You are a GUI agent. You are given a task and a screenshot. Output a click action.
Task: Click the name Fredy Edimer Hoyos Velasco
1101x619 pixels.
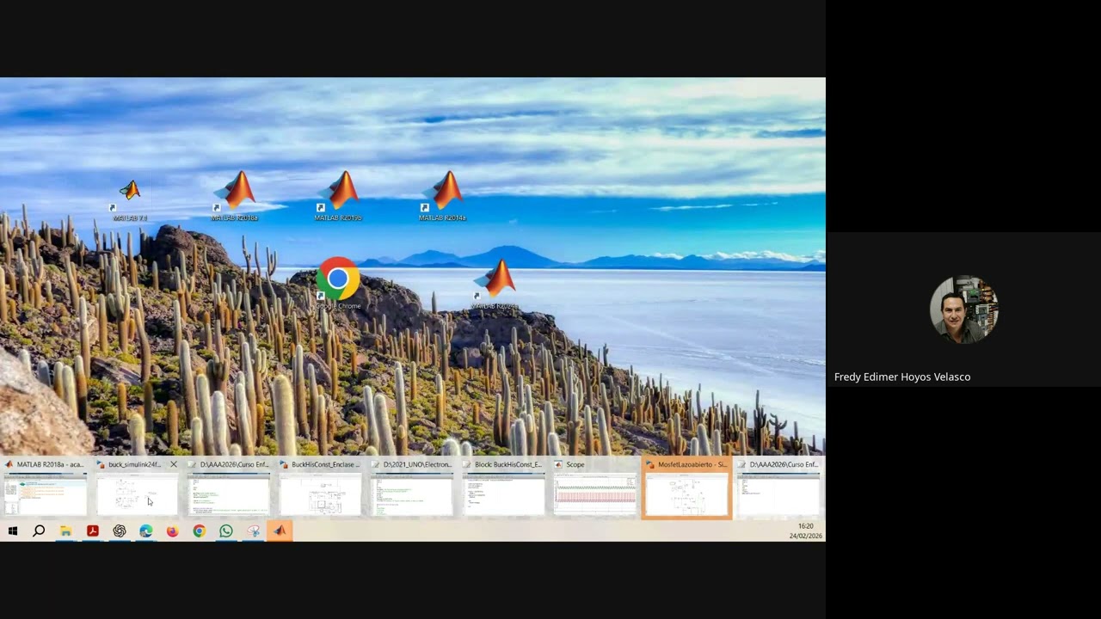(902, 377)
